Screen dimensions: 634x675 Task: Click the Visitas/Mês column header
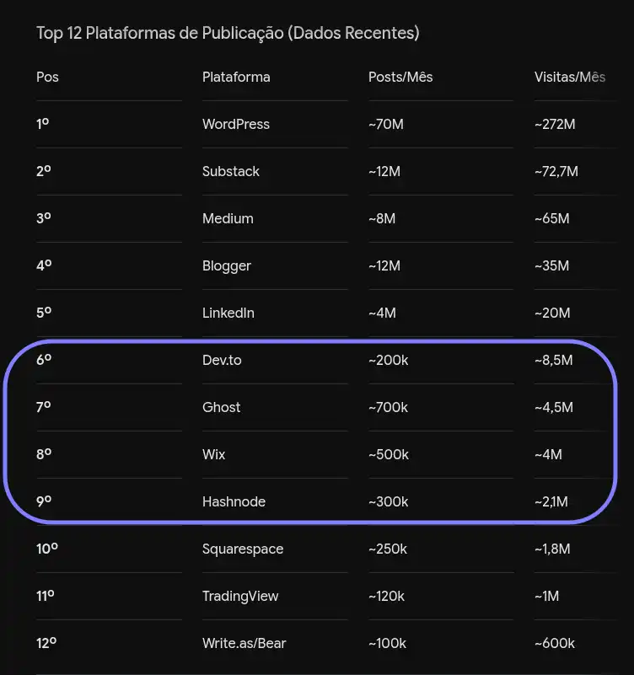570,77
